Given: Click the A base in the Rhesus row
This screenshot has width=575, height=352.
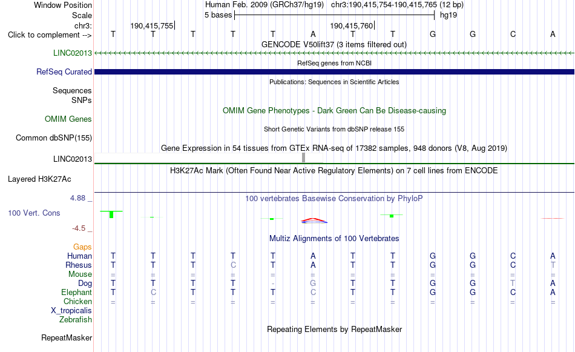Looking at the screenshot, I should click(313, 265).
